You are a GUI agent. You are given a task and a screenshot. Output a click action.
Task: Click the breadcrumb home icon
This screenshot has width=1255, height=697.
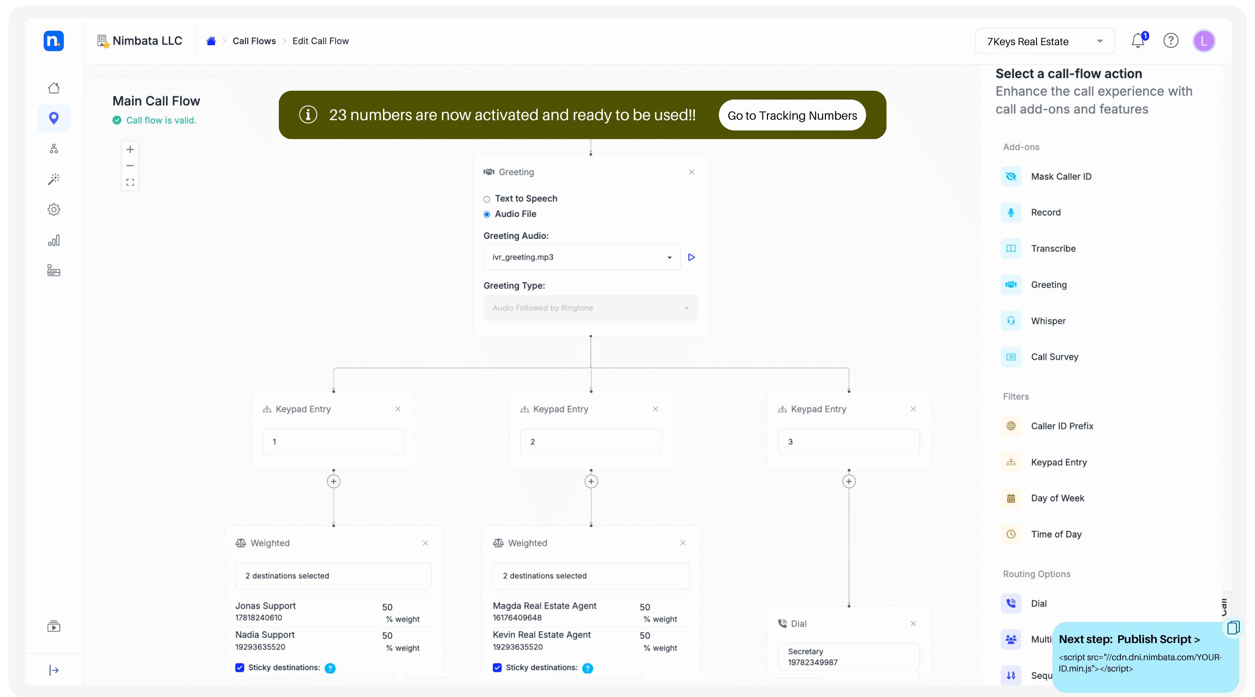[x=211, y=41]
